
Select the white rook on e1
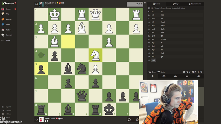(x=82, y=14)
